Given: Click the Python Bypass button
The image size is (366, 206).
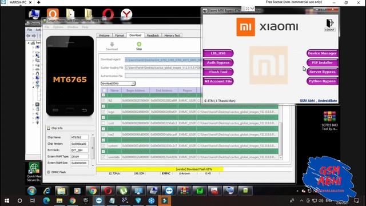Looking at the screenshot, I should (x=323, y=81).
